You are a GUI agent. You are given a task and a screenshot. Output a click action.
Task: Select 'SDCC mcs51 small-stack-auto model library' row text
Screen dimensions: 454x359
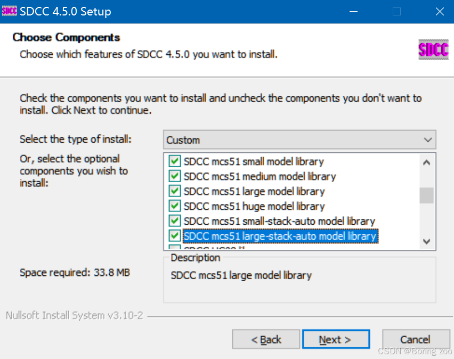pos(279,221)
